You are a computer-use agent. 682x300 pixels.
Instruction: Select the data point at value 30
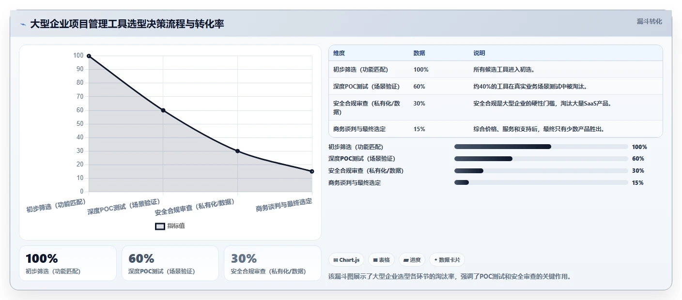coord(237,151)
